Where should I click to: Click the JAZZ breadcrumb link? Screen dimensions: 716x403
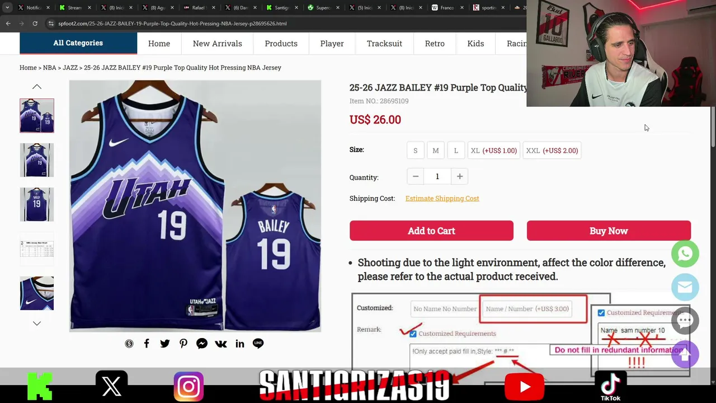click(70, 68)
